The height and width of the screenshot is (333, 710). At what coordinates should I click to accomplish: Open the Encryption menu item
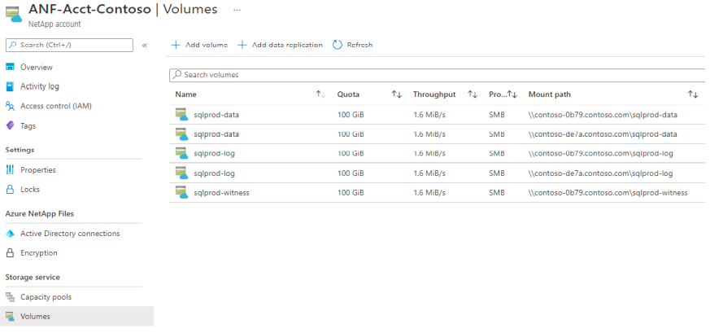[x=39, y=253]
